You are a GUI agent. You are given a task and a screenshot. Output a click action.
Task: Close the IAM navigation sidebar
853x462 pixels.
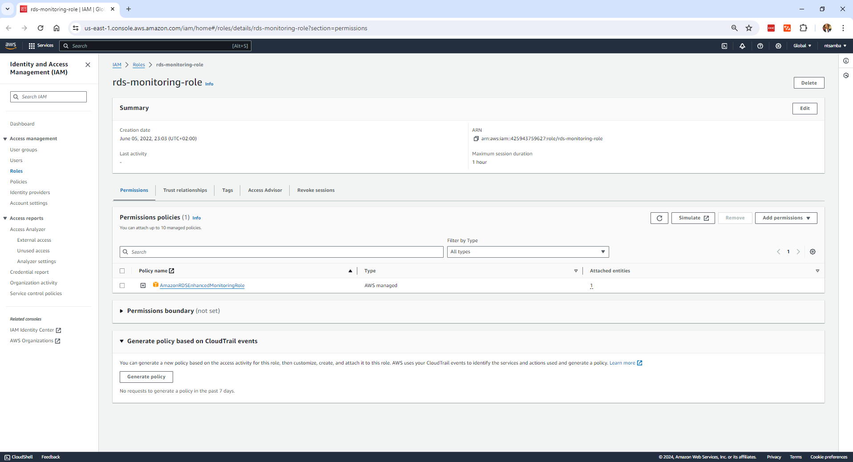point(88,65)
